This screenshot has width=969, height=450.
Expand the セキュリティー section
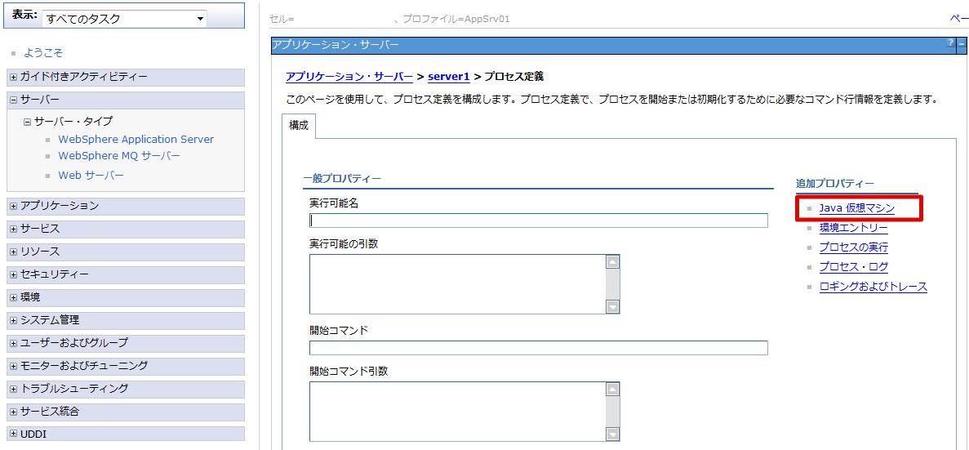coord(13,274)
